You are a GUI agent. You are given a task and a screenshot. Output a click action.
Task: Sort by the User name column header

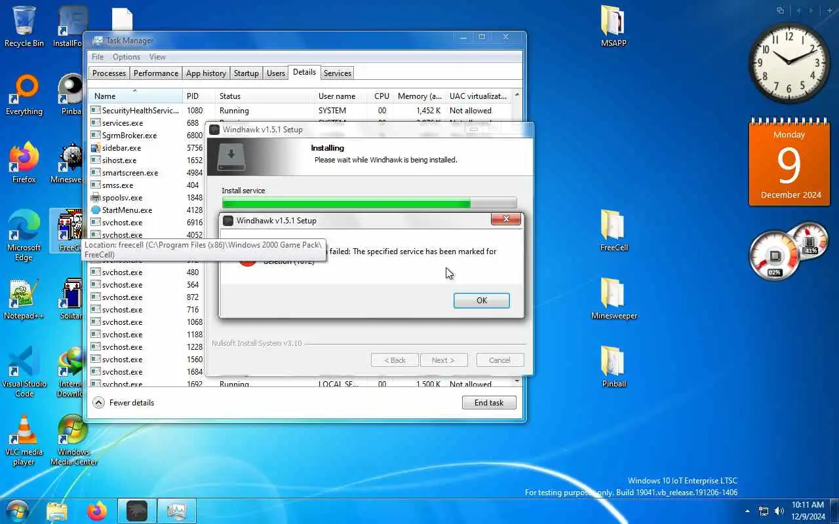pyautogui.click(x=341, y=96)
